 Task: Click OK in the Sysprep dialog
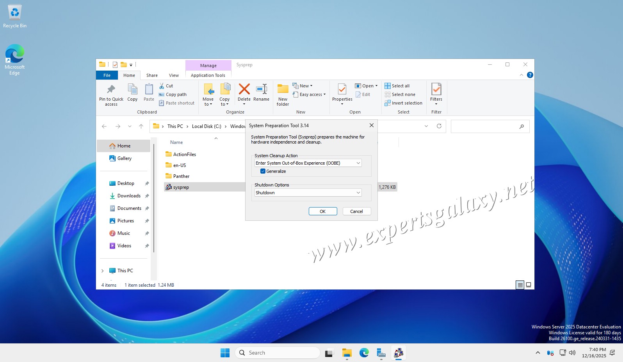tap(322, 211)
